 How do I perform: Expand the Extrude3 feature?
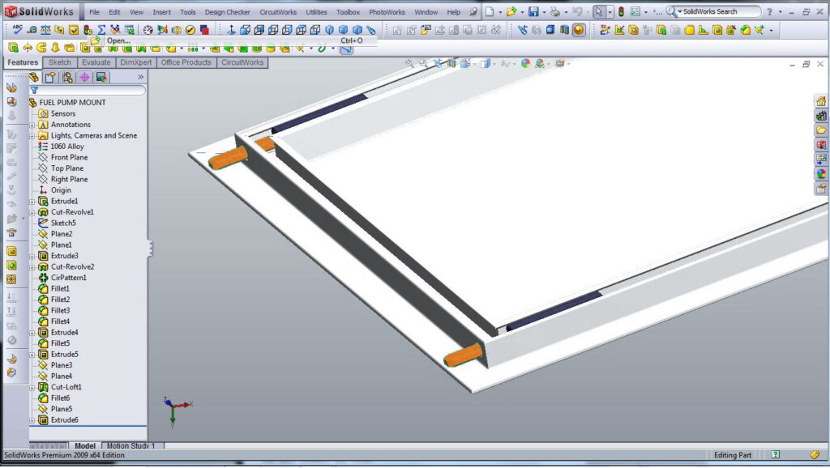click(x=32, y=257)
